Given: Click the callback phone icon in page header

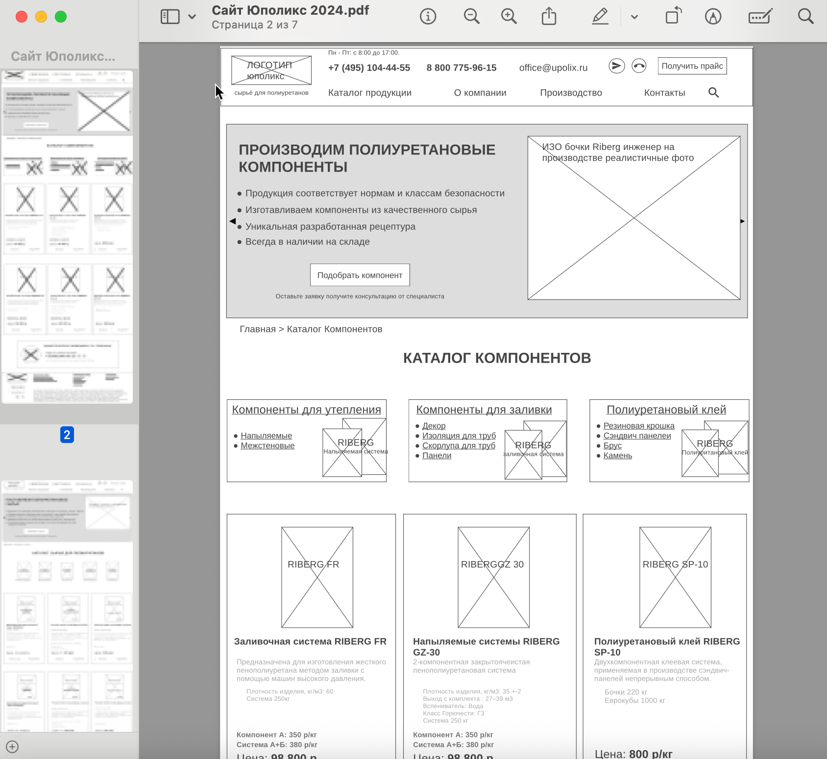Looking at the screenshot, I should point(639,66).
